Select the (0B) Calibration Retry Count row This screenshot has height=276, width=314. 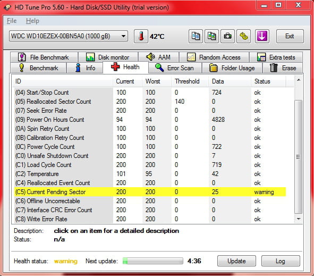pos(149,138)
